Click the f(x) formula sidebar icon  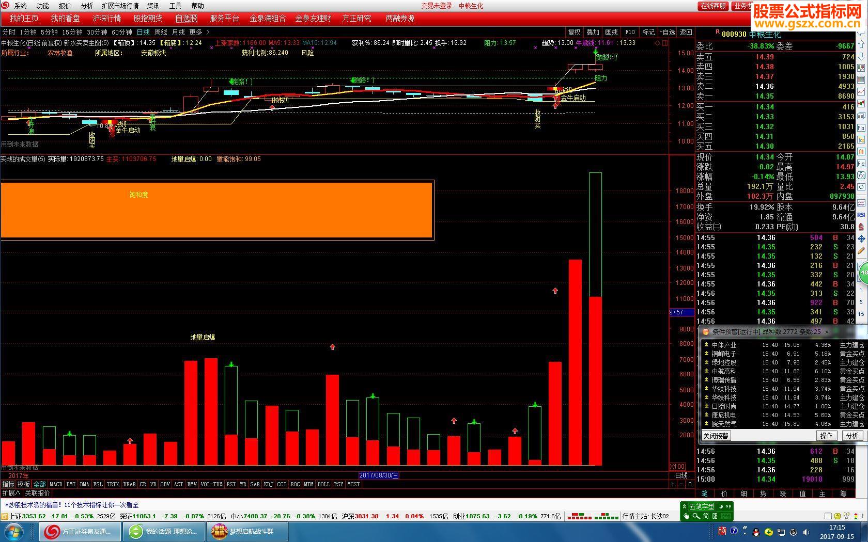pyautogui.click(x=861, y=176)
